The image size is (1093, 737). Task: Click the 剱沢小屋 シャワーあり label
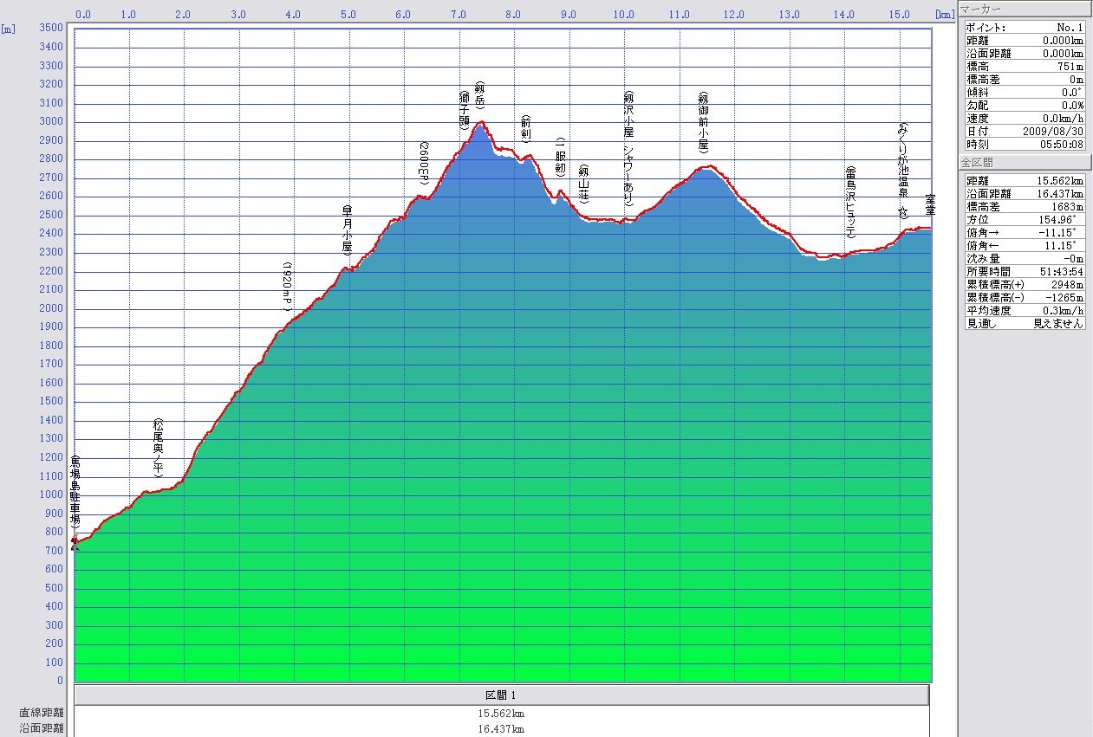pos(628,150)
